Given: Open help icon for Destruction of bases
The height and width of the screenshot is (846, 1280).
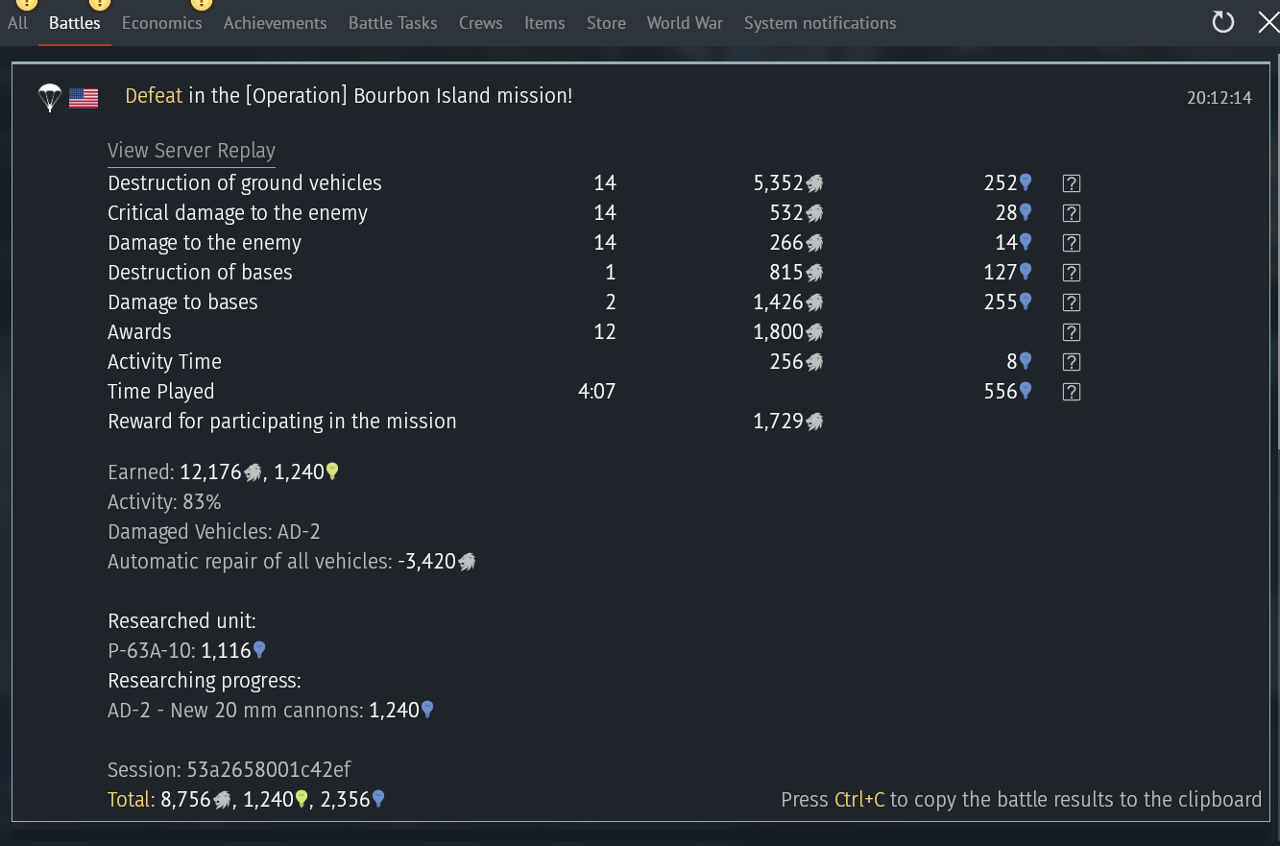Looking at the screenshot, I should coord(1072,273).
